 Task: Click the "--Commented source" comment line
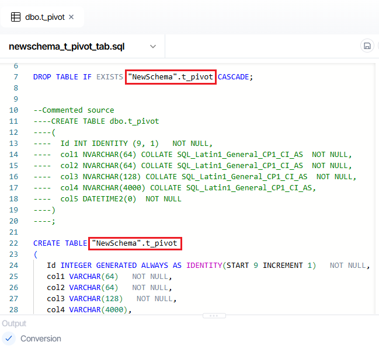click(74, 110)
